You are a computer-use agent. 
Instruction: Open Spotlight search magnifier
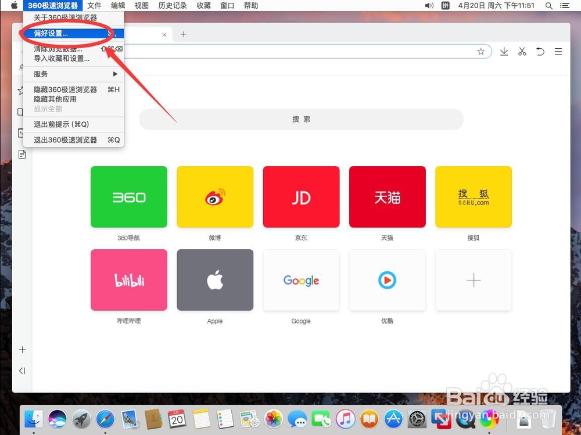point(549,6)
